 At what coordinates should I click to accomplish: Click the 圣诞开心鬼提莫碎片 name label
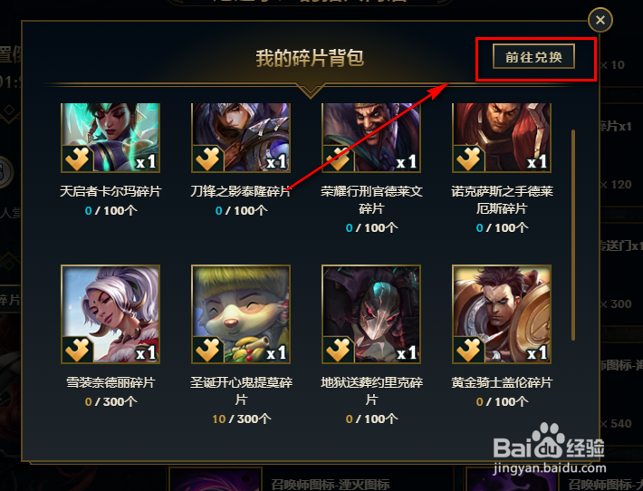point(241,391)
